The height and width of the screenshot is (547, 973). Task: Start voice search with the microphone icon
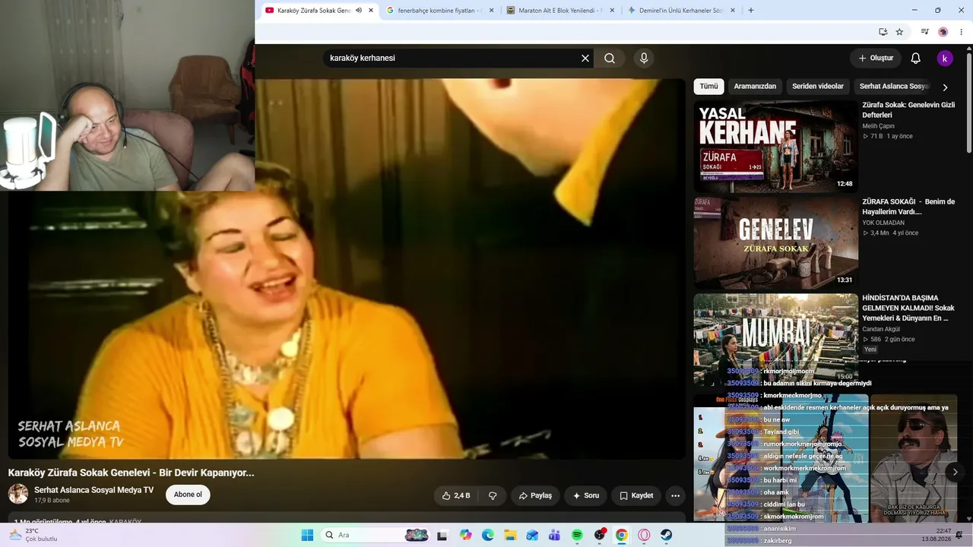(x=644, y=58)
